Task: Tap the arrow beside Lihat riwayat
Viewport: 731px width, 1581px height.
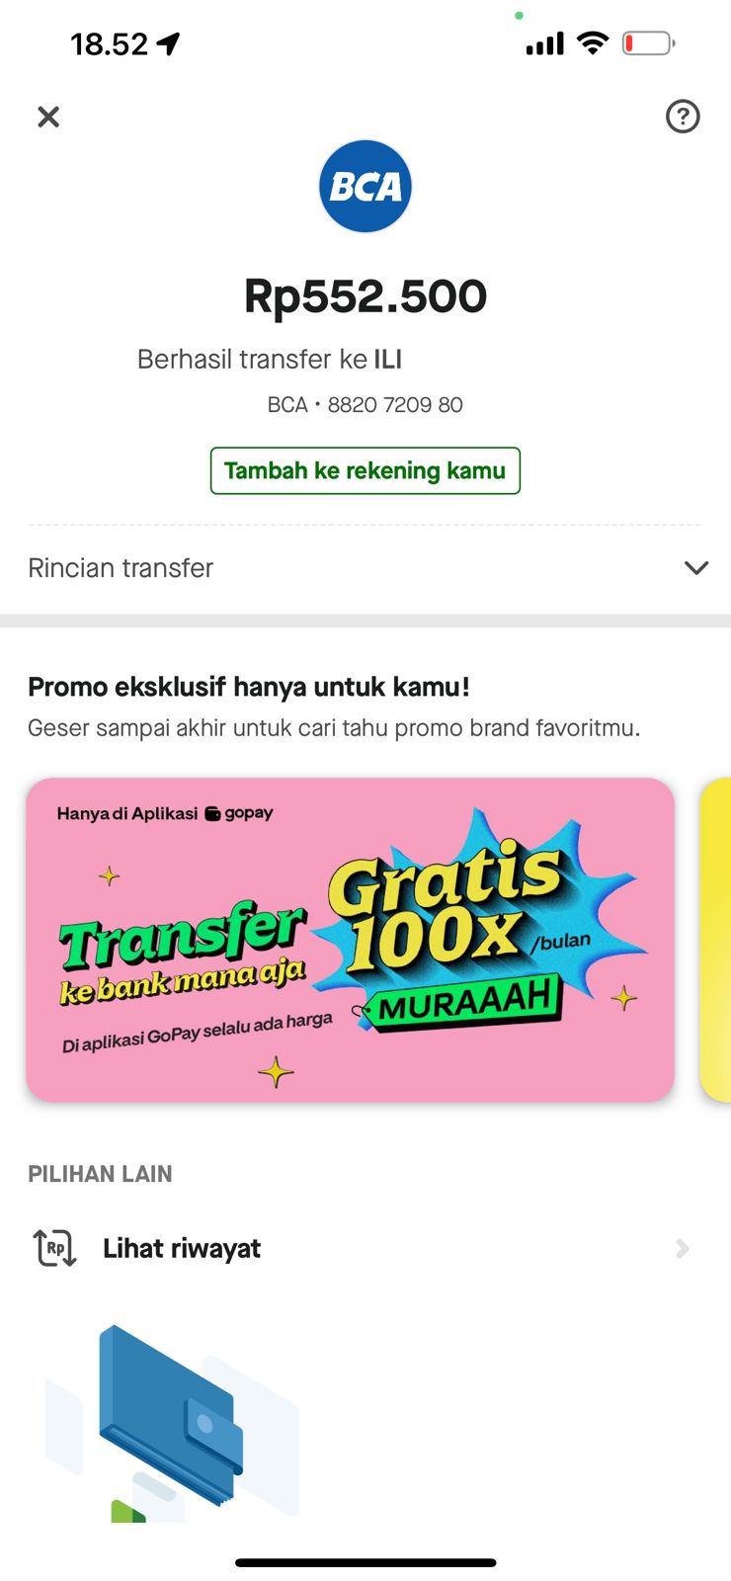Action: pos(682,1249)
